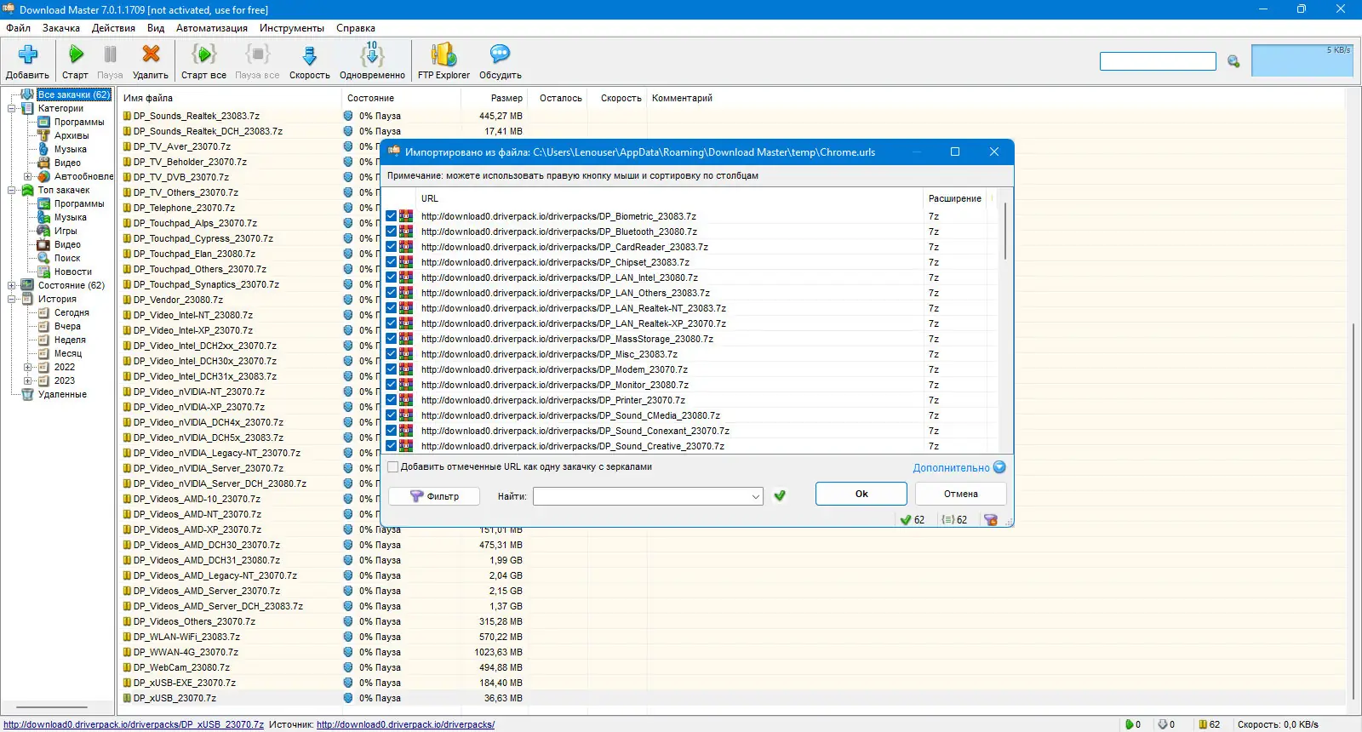The height and width of the screenshot is (732, 1362).
Task: Open the driverpacks source link in status bar
Action: point(405,725)
